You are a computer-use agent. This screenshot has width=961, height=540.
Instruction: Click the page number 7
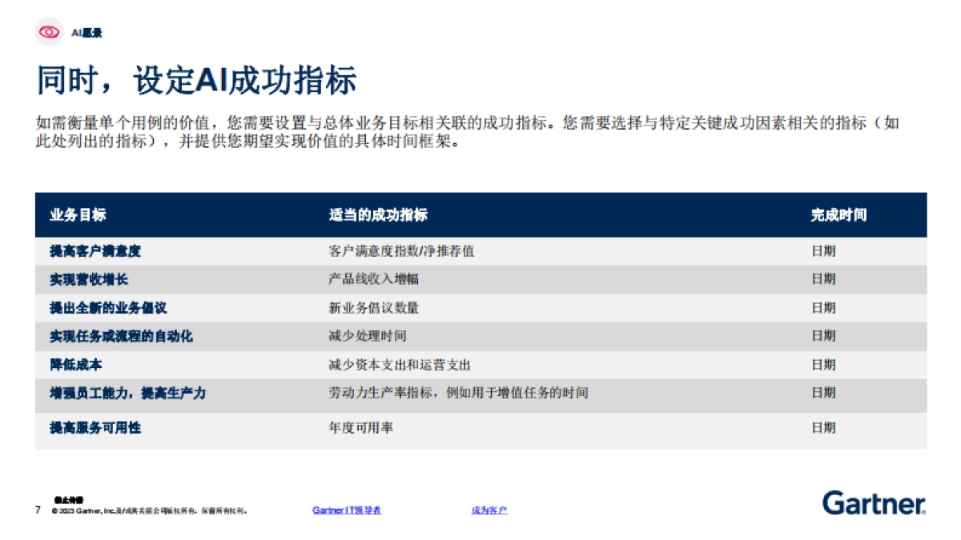pyautogui.click(x=36, y=508)
